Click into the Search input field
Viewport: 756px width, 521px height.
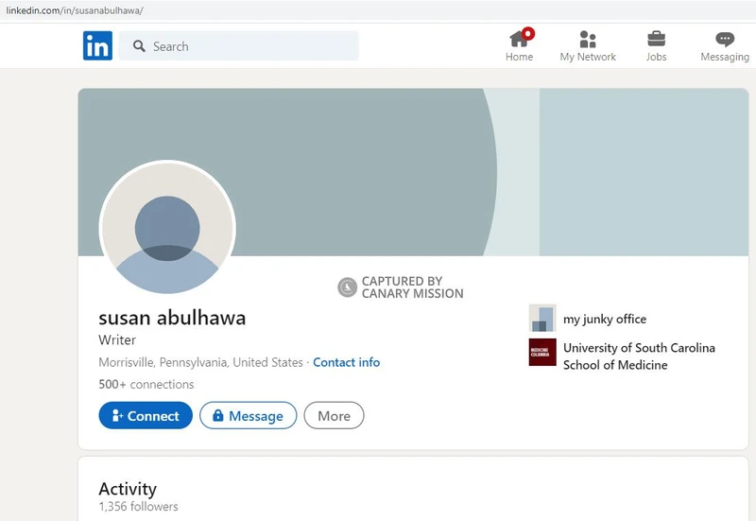click(239, 45)
